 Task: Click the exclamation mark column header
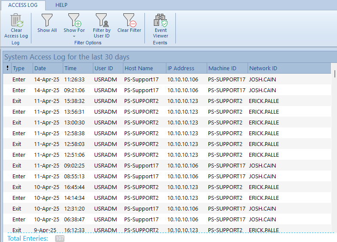(7, 68)
